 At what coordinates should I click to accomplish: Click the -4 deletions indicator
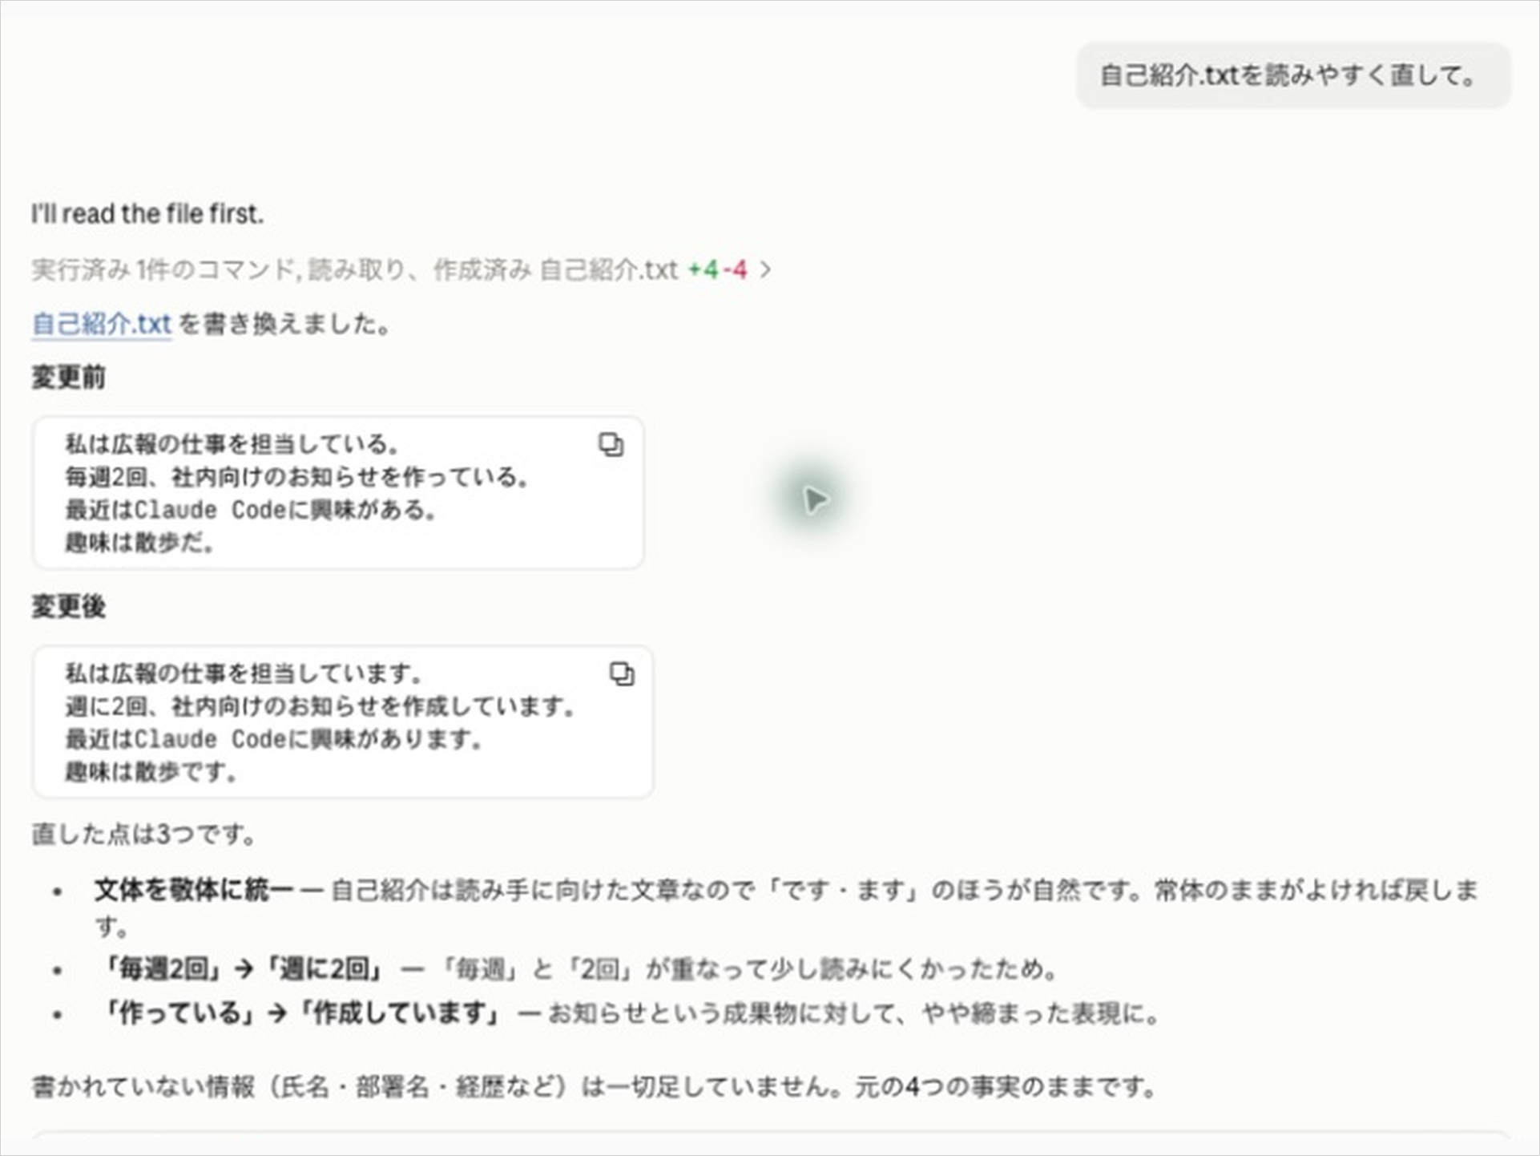(735, 270)
